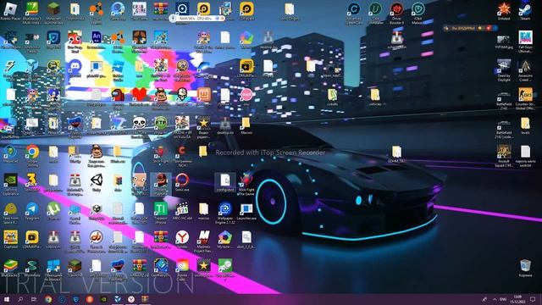Open the Cuphead game shortcut

point(10,237)
